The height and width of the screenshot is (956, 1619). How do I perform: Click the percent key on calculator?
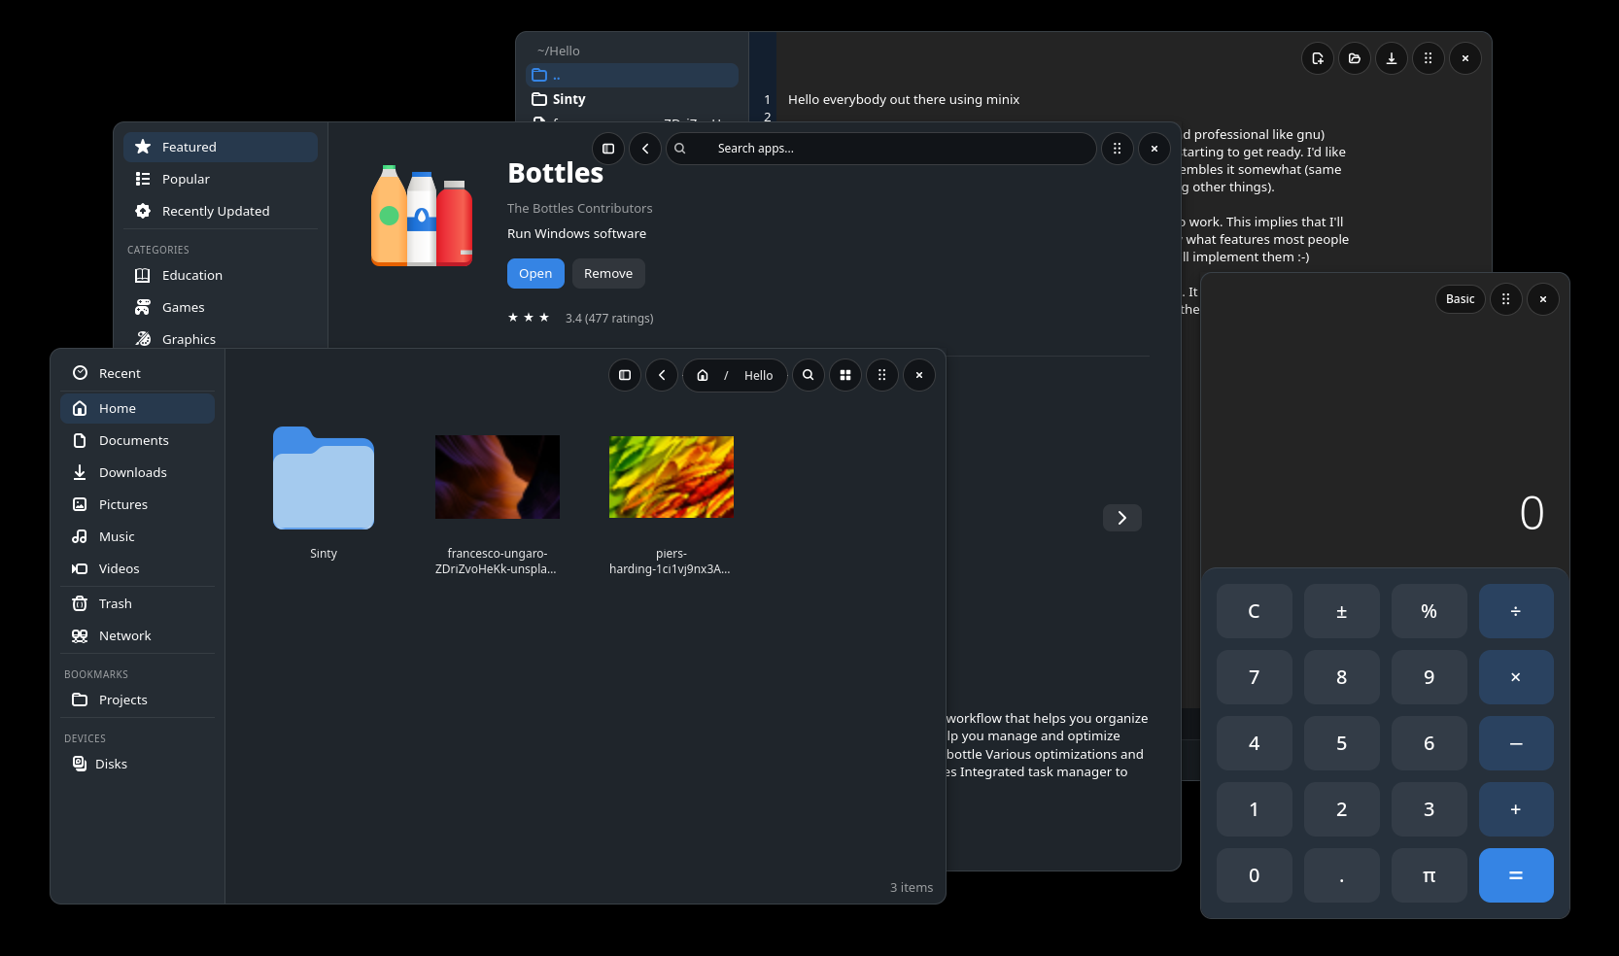coord(1430,611)
